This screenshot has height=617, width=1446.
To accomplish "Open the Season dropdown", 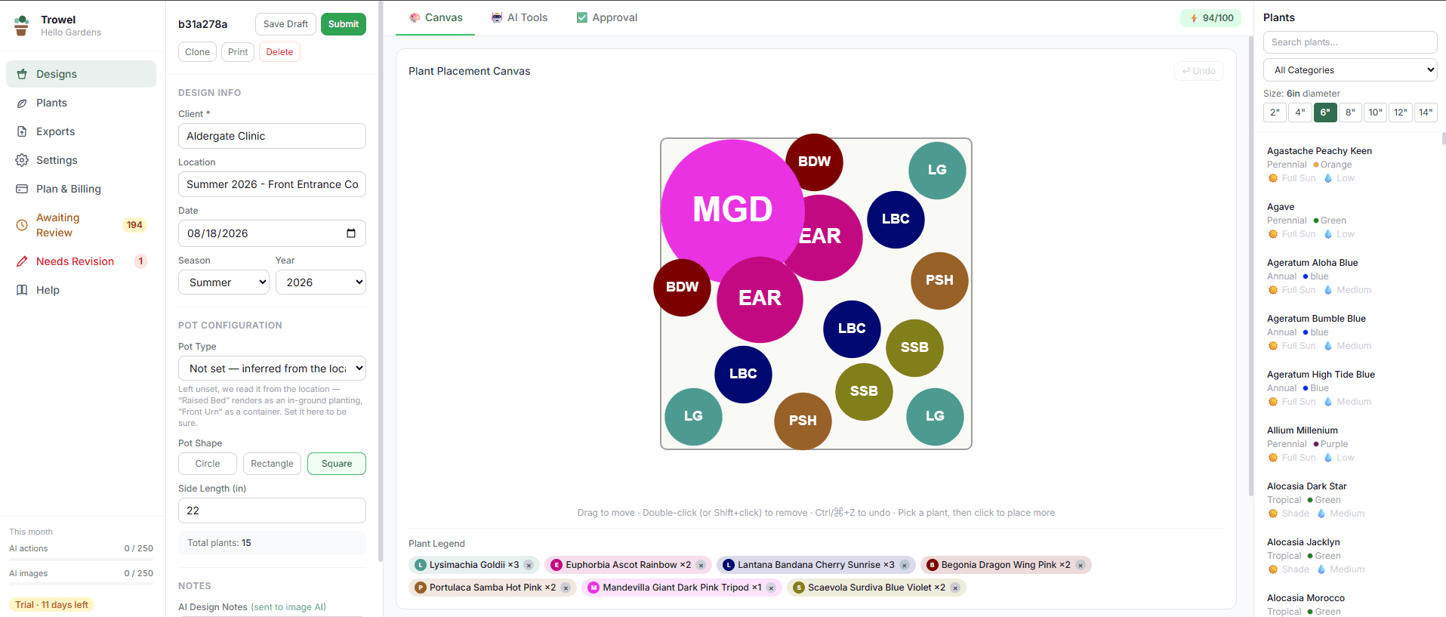I will point(224,282).
